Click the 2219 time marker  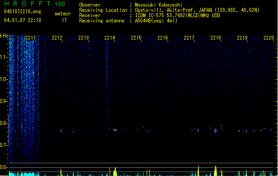tap(242, 38)
